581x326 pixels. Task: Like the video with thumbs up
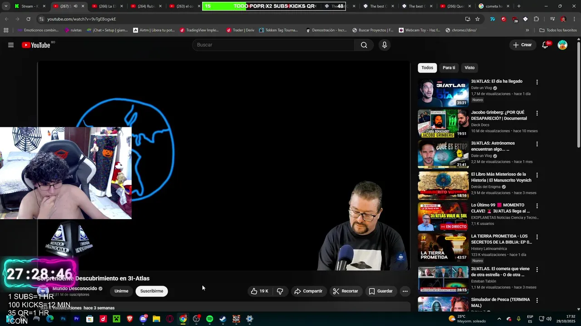(x=260, y=291)
